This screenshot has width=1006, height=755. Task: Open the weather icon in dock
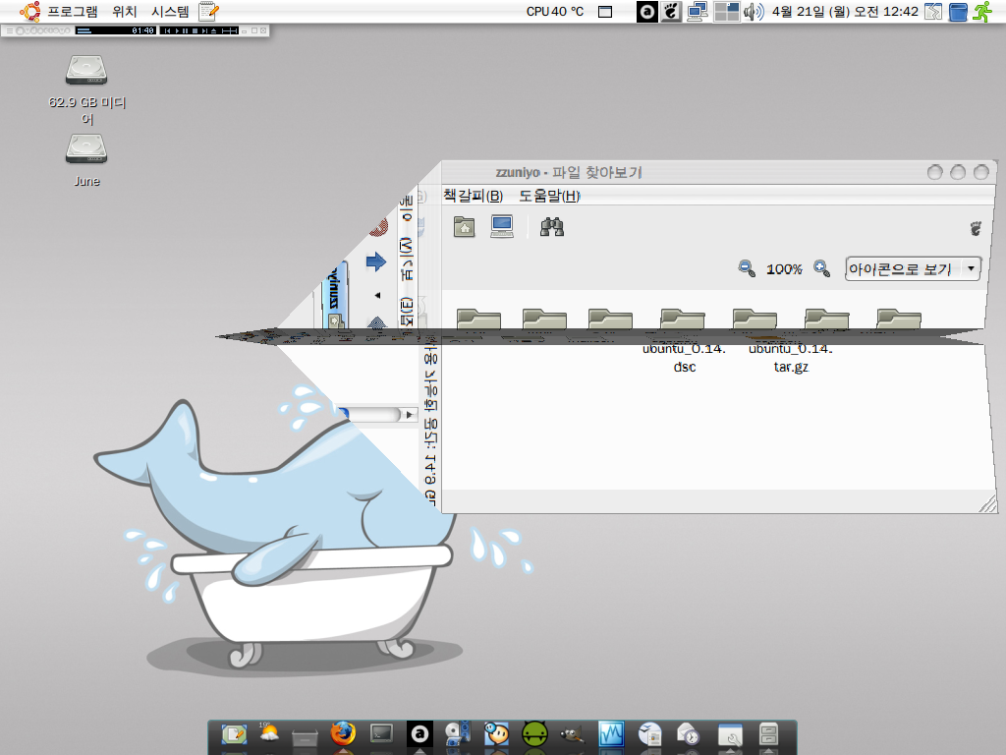269,733
